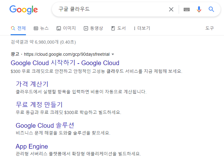The width and height of the screenshot is (224, 162).
Task: Click the ad URL cloud.google.com/gcp/90daysfreetrial
Action: click(67, 54)
